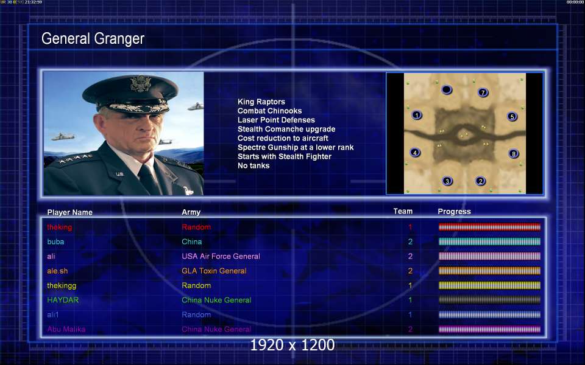This screenshot has width=585, height=365.
Task: Click ali1's blue progress bar
Action: tap(489, 315)
